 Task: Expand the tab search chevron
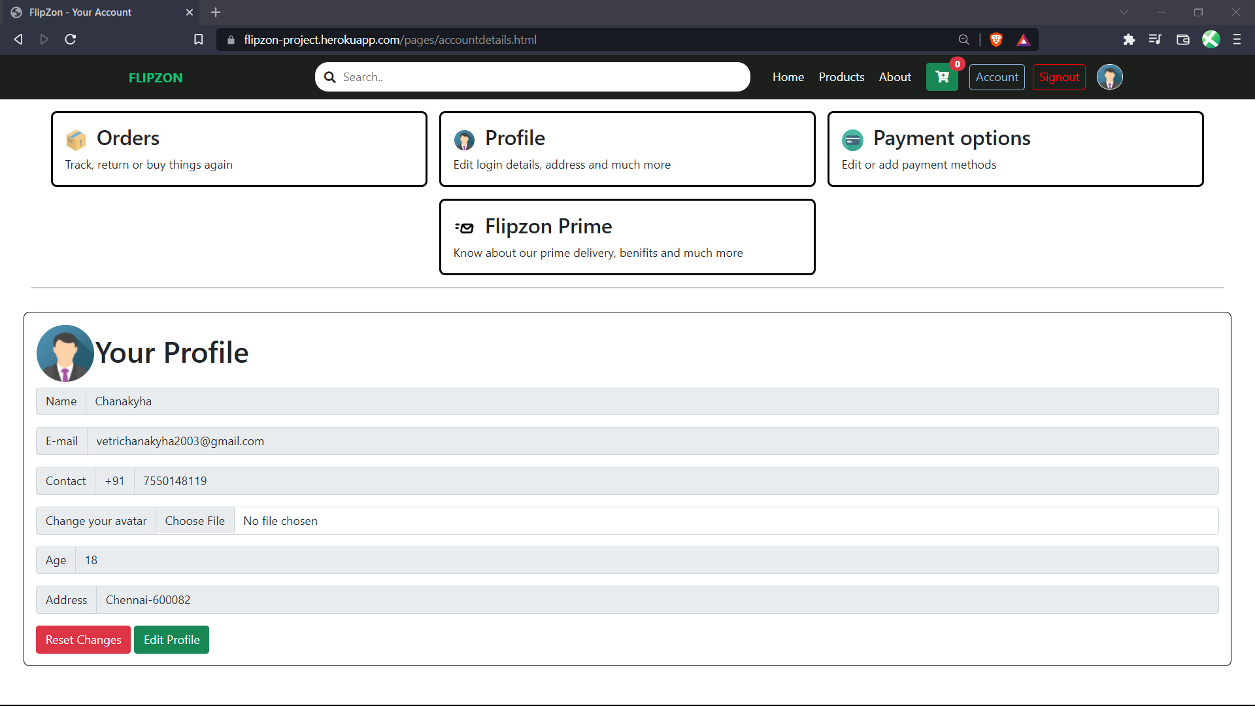click(1124, 12)
